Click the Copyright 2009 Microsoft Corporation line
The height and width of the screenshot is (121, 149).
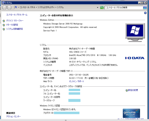[70, 27]
